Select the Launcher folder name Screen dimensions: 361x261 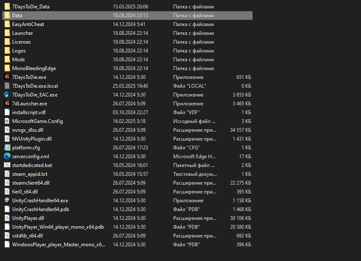pos(22,33)
